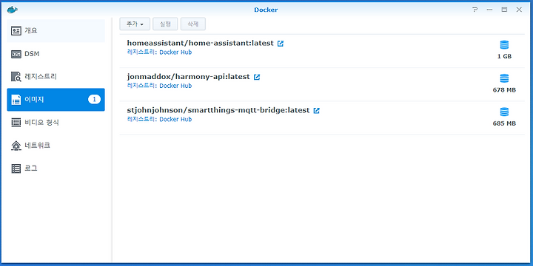Image resolution: width=533 pixels, height=266 pixels.
Task: Open the DSM section in sidebar
Action: click(56, 54)
